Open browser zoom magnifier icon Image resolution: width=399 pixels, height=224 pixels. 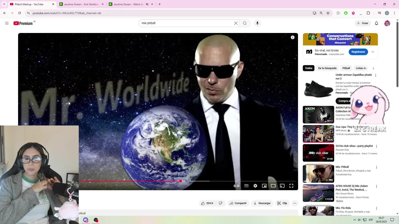pyautogui.click(x=321, y=13)
